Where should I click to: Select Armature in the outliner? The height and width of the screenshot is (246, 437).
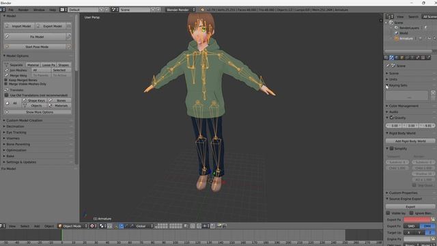click(406, 38)
